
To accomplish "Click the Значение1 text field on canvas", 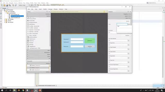I will [x=77, y=39].
